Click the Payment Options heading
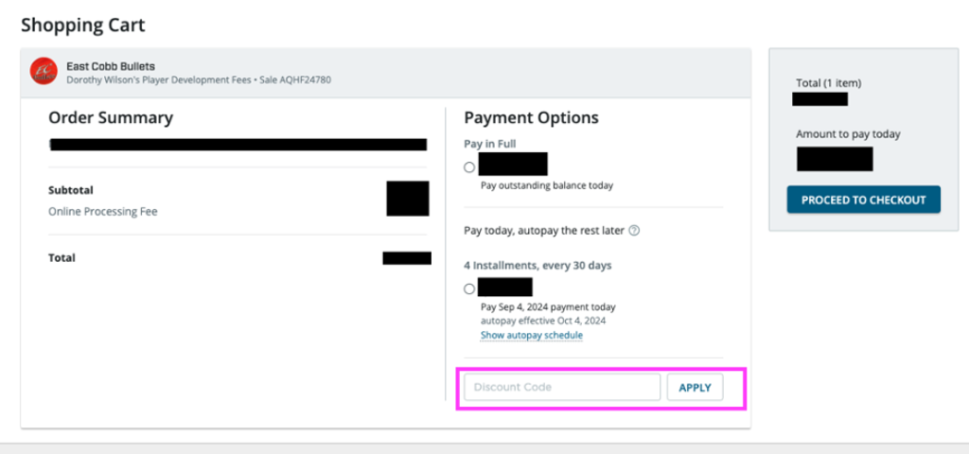The width and height of the screenshot is (969, 454). pyautogui.click(x=531, y=118)
